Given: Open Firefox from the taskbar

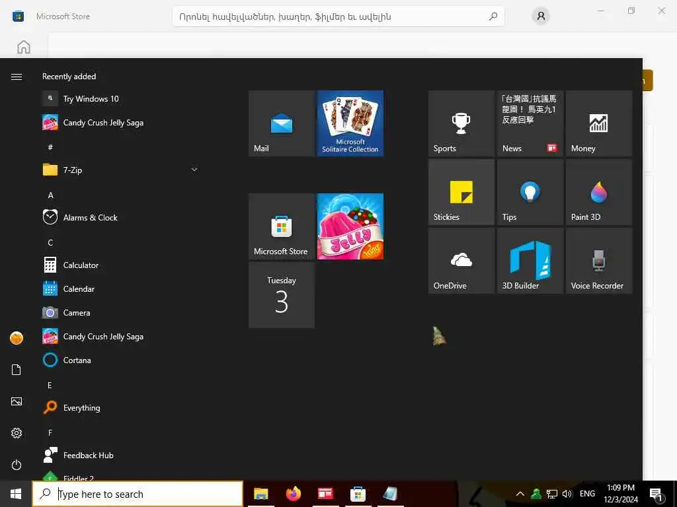Looking at the screenshot, I should click(x=293, y=494).
